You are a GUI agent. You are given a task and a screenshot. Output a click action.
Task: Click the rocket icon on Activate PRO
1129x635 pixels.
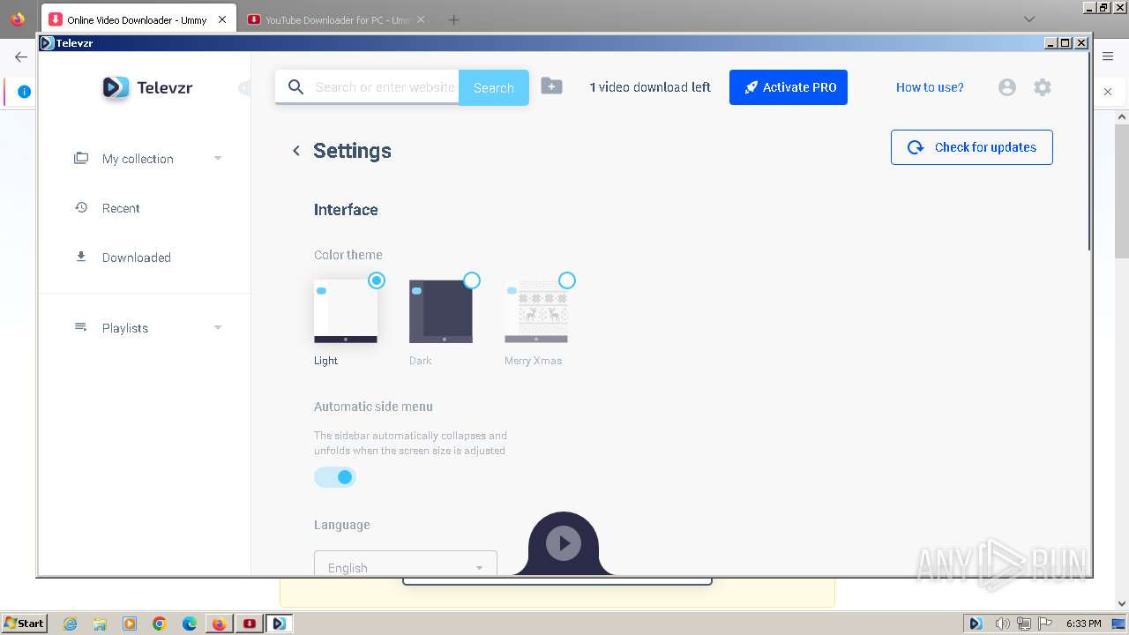point(751,87)
